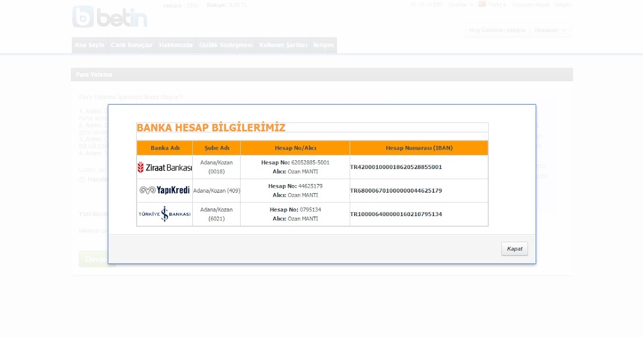Click the Adana/Kozan (409) branch cell
The width and height of the screenshot is (643, 337).
216,190
